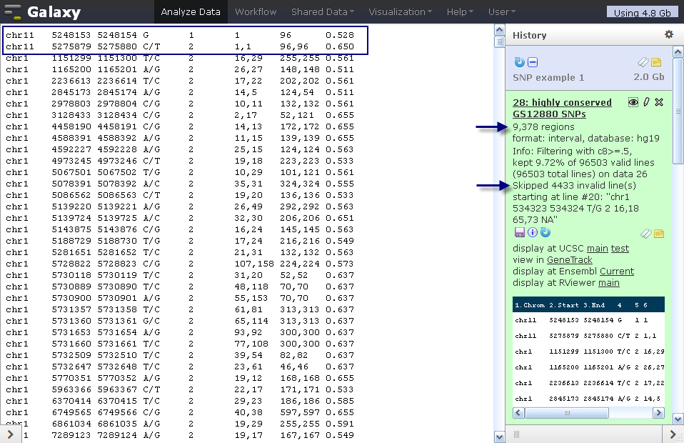Collapse the History panel with the bottom-right arrow
Image resolution: width=684 pixels, height=443 pixels.
pos(673,434)
